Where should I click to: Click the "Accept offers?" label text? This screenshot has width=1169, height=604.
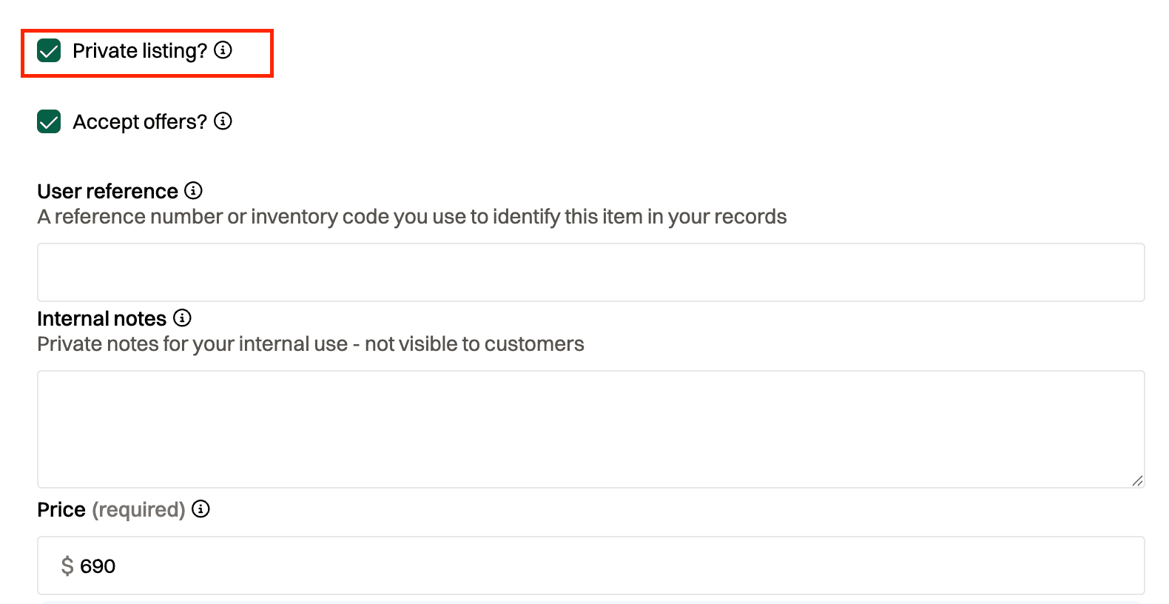[139, 121]
